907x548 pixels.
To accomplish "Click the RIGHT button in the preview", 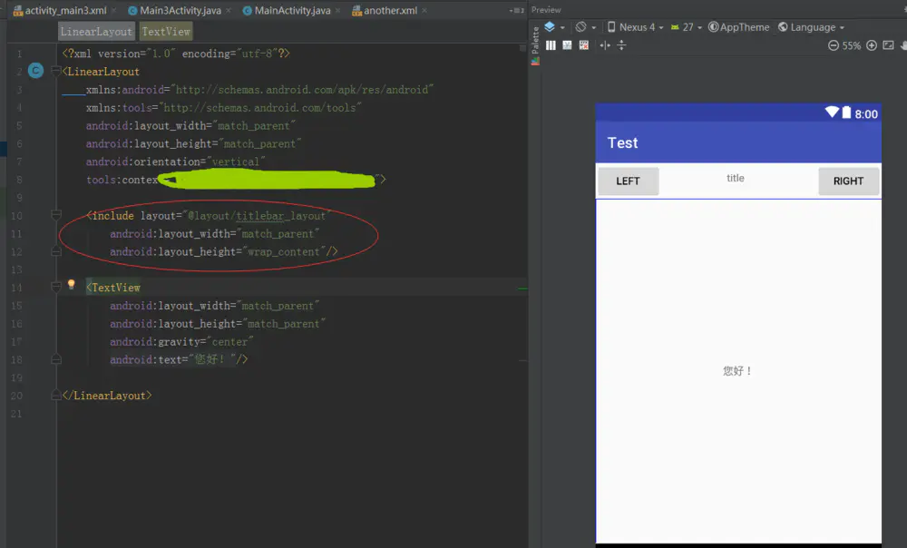I will click(x=849, y=181).
